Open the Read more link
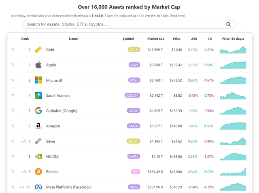The width and height of the screenshot is (259, 193). 177,16
